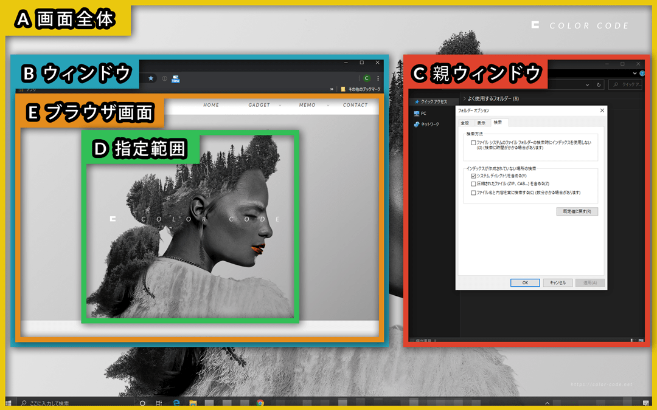Open Task View on the taskbar
Viewport: 657px width, 410px height.
coord(159,403)
